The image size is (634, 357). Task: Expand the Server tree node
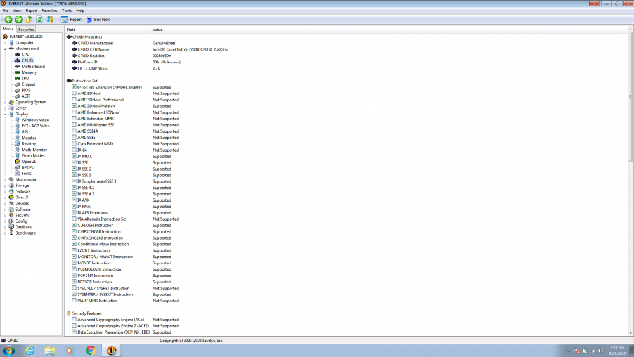tap(5, 108)
